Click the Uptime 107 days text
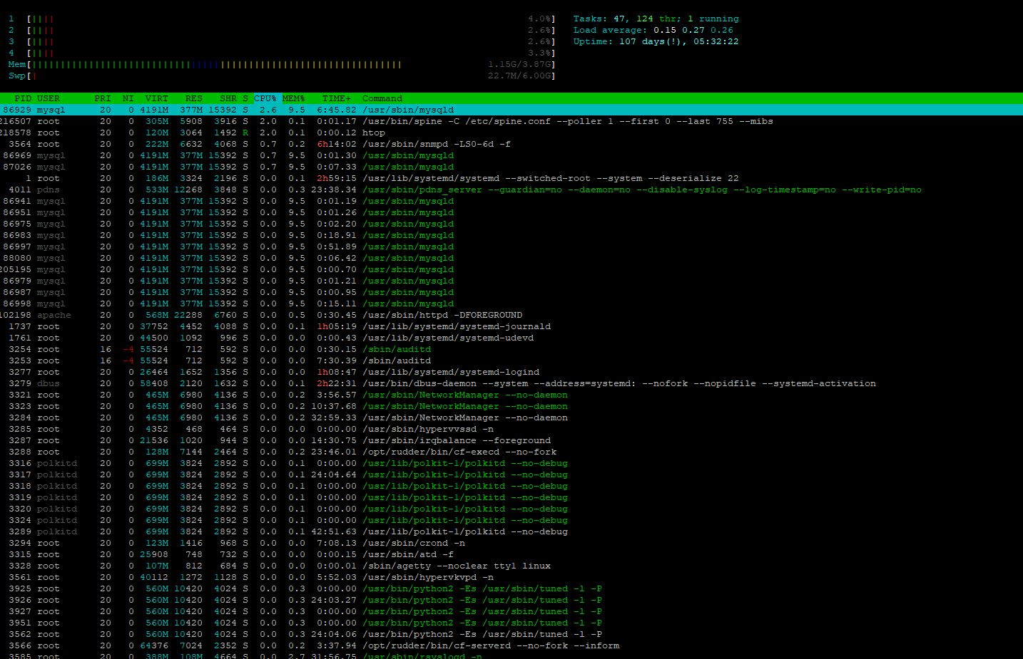 point(656,41)
